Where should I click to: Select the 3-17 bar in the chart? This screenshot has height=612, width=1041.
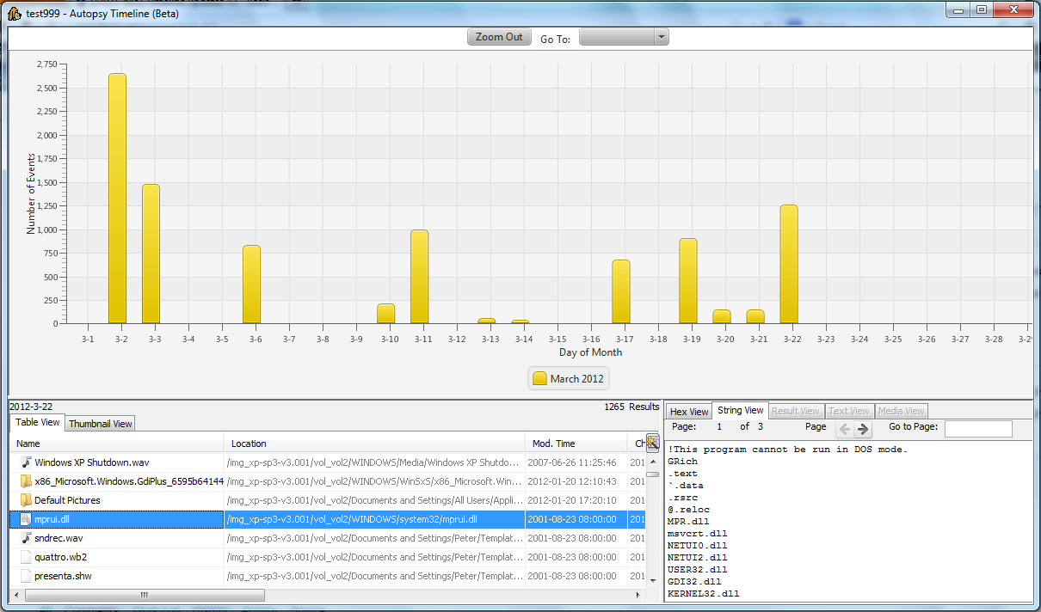621,291
